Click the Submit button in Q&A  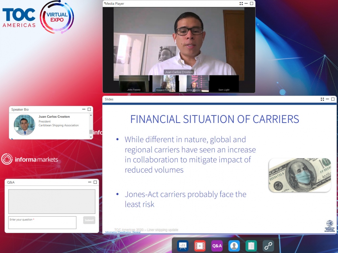[89, 220]
